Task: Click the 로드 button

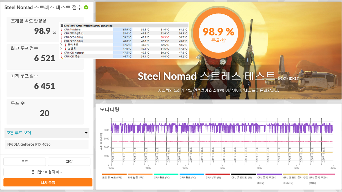Action: (x=25, y=162)
